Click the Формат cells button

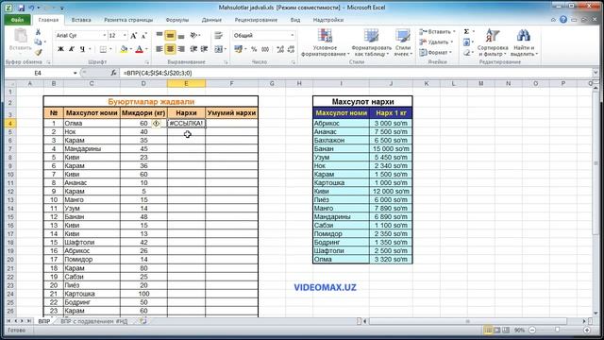click(435, 53)
